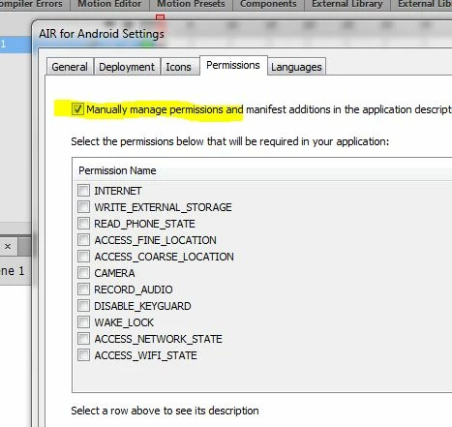The height and width of the screenshot is (427, 452).
Task: Select the ACCESS_NETWORK_STATE row label
Action: click(x=158, y=339)
